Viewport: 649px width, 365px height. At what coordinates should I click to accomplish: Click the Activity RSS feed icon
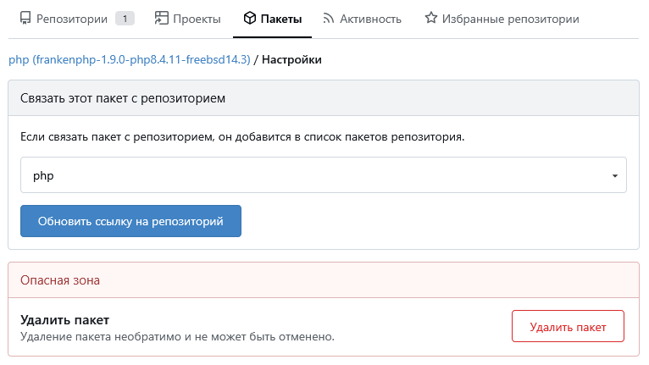point(328,19)
